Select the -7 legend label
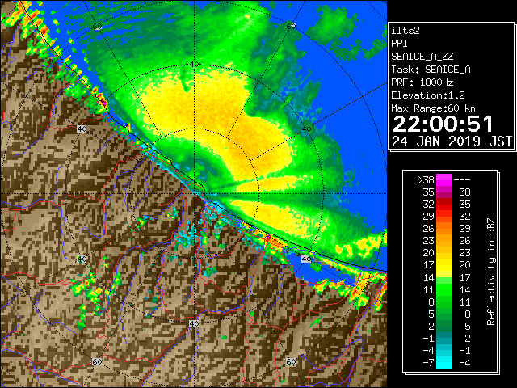This screenshot has height=388, width=517. pos(428,362)
